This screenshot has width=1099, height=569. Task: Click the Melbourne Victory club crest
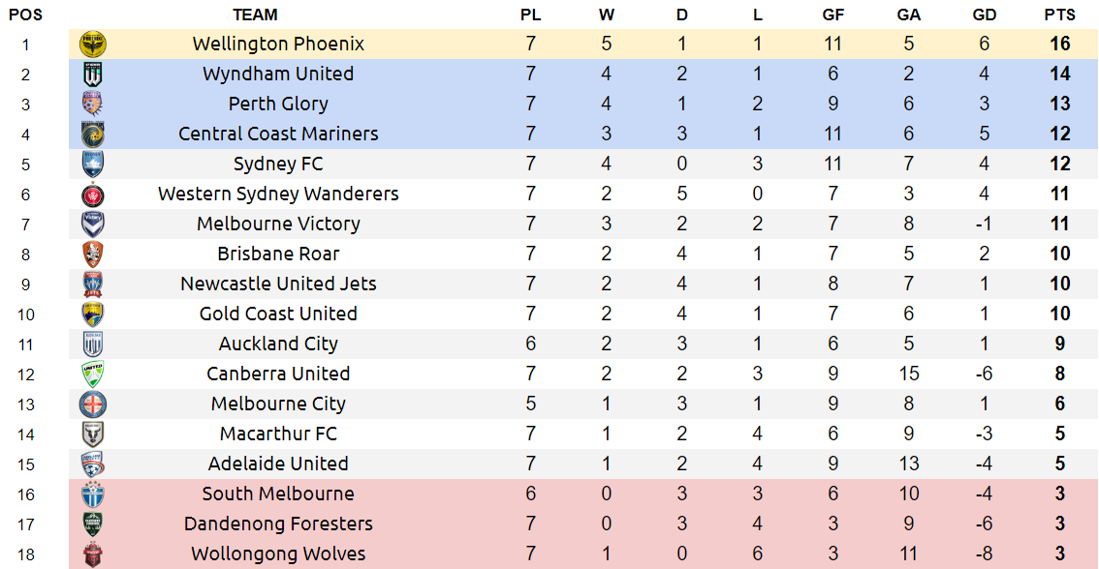[93, 225]
